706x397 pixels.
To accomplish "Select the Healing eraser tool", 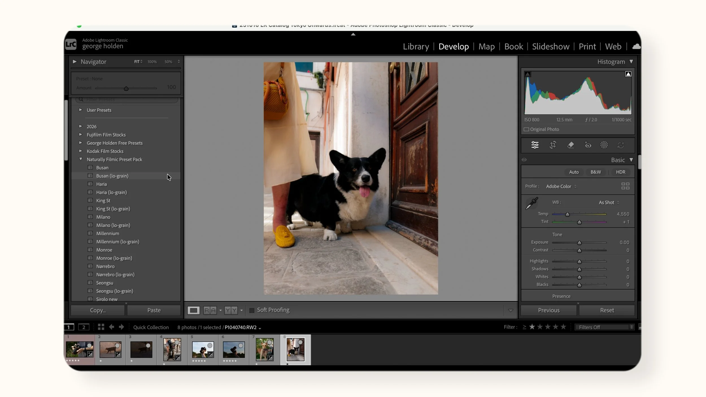I will (x=570, y=145).
